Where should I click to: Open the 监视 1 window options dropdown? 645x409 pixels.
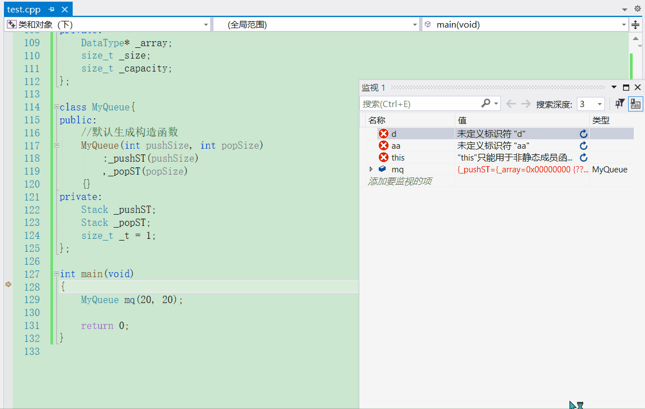614,87
